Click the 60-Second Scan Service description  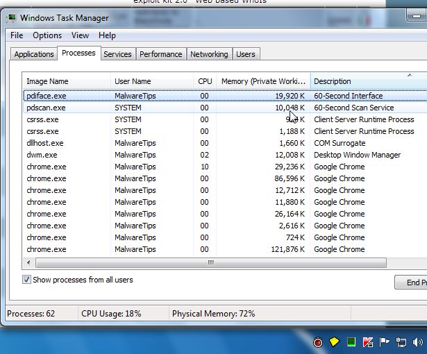[353, 108]
